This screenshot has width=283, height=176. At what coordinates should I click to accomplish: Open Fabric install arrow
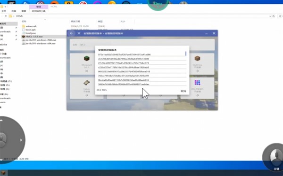pos(87,95)
